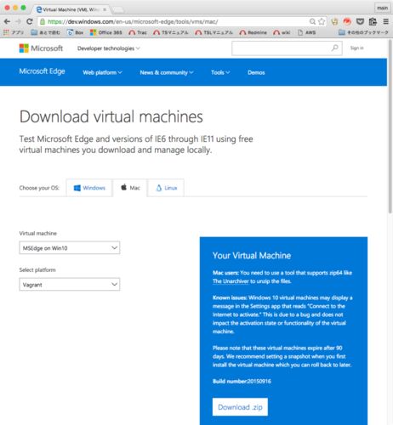
Task: Click the browser forward arrow
Action: pos(18,21)
